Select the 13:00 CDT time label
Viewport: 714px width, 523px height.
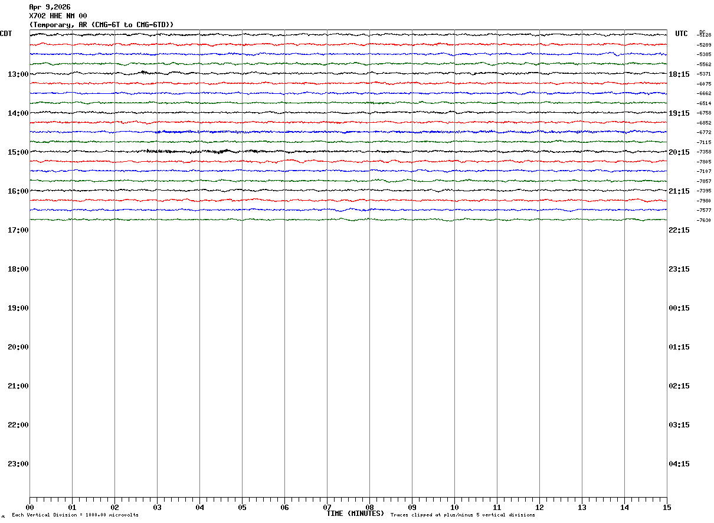(x=18, y=74)
